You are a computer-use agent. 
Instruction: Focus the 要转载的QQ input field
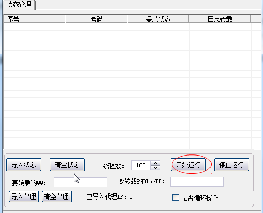[80, 182]
